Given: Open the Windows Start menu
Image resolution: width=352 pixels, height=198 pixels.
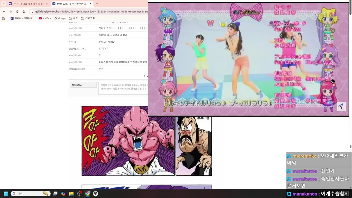Looking at the screenshot, I should (x=6, y=194).
